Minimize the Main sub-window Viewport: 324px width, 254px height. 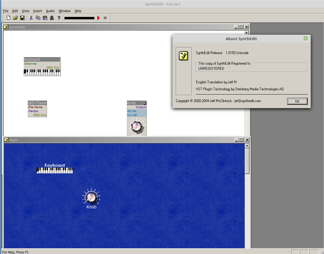coord(237,140)
